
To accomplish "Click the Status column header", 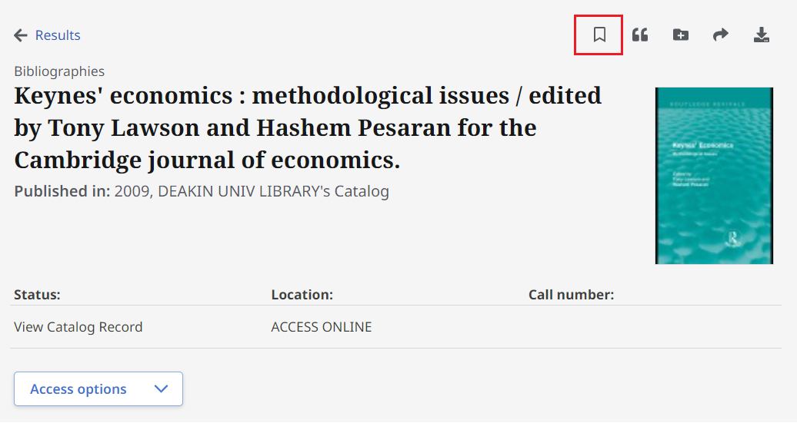I will coord(37,295).
